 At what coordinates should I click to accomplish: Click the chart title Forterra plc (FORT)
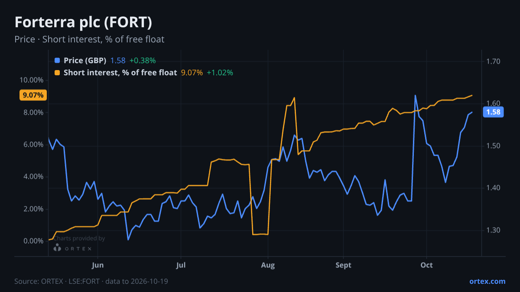click(x=83, y=22)
